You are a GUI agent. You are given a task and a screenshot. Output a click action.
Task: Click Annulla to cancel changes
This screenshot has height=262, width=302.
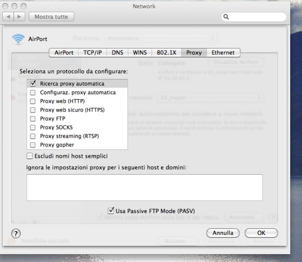[x=223, y=233]
